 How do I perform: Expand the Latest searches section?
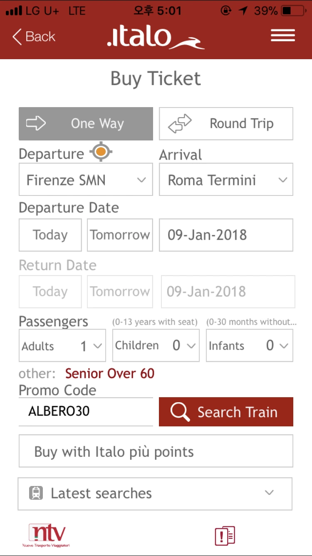click(x=155, y=494)
